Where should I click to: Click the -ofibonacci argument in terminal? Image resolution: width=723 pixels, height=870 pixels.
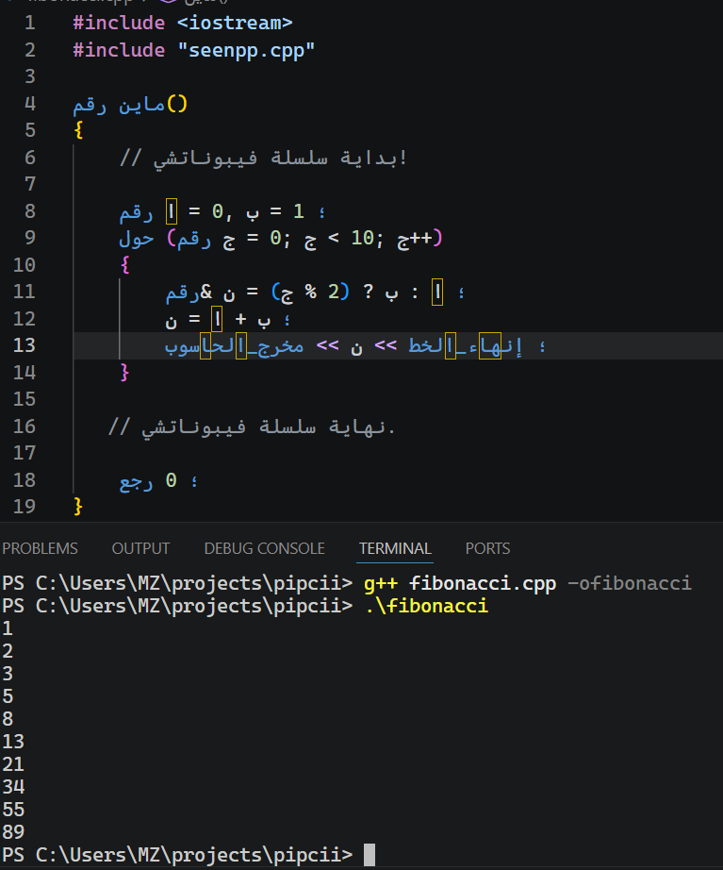630,584
